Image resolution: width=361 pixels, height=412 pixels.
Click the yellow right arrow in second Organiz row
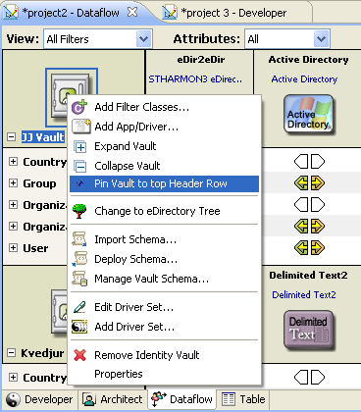click(x=318, y=227)
